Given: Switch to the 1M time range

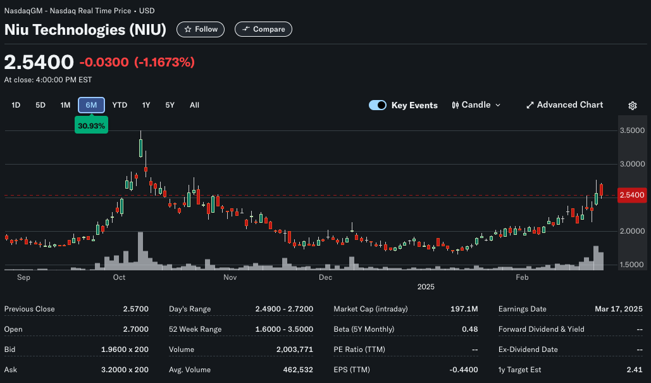Looking at the screenshot, I should 65,105.
